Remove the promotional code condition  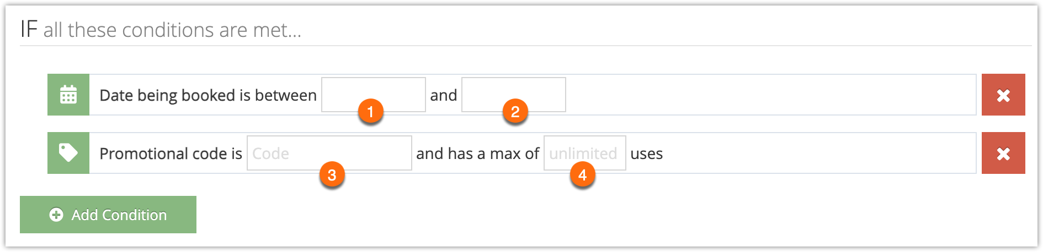pos(1003,153)
